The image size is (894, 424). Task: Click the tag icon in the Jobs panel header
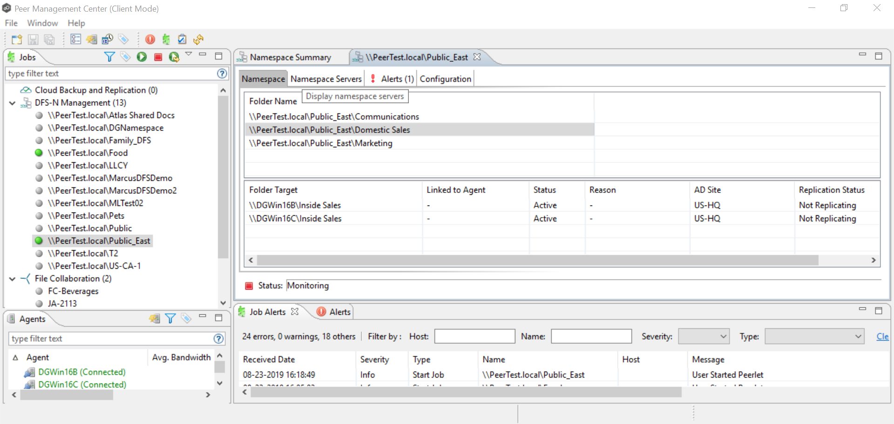(x=125, y=57)
